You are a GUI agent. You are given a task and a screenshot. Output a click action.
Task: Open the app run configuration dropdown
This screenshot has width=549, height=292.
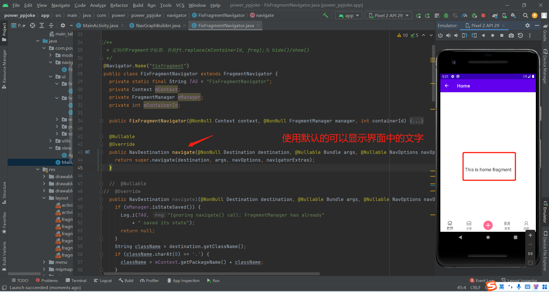click(349, 15)
